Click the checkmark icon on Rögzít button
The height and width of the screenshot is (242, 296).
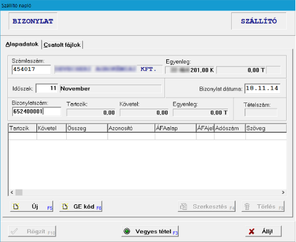(x=14, y=232)
